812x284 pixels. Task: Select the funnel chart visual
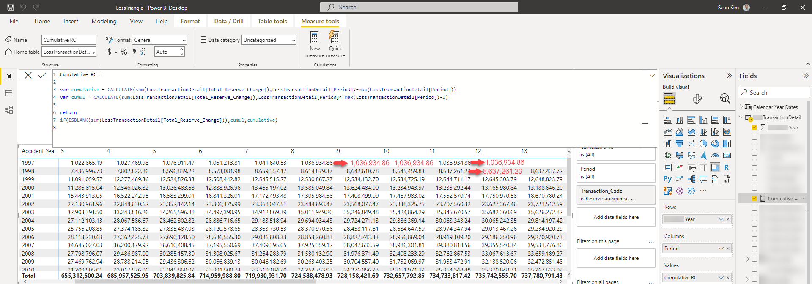coord(680,144)
